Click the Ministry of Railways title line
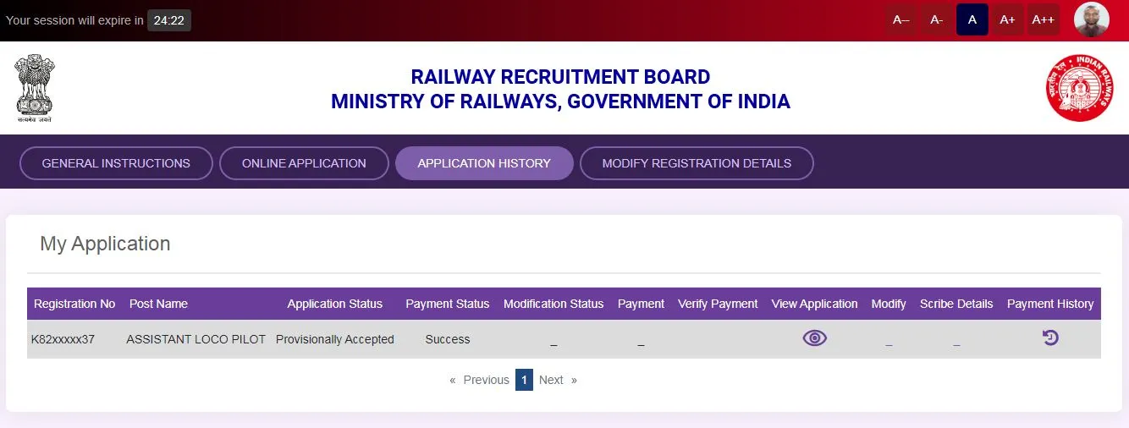 click(560, 102)
